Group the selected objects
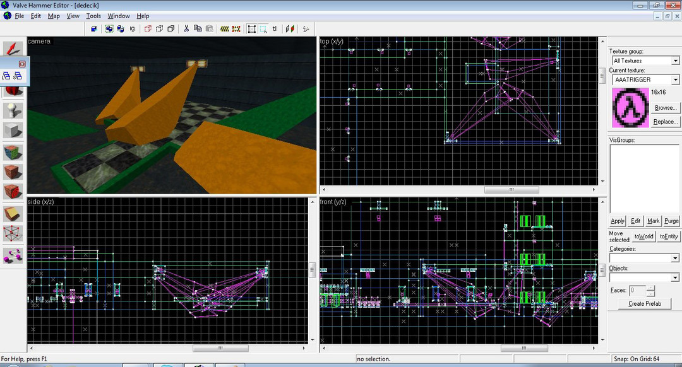The width and height of the screenshot is (682, 367). point(109,28)
